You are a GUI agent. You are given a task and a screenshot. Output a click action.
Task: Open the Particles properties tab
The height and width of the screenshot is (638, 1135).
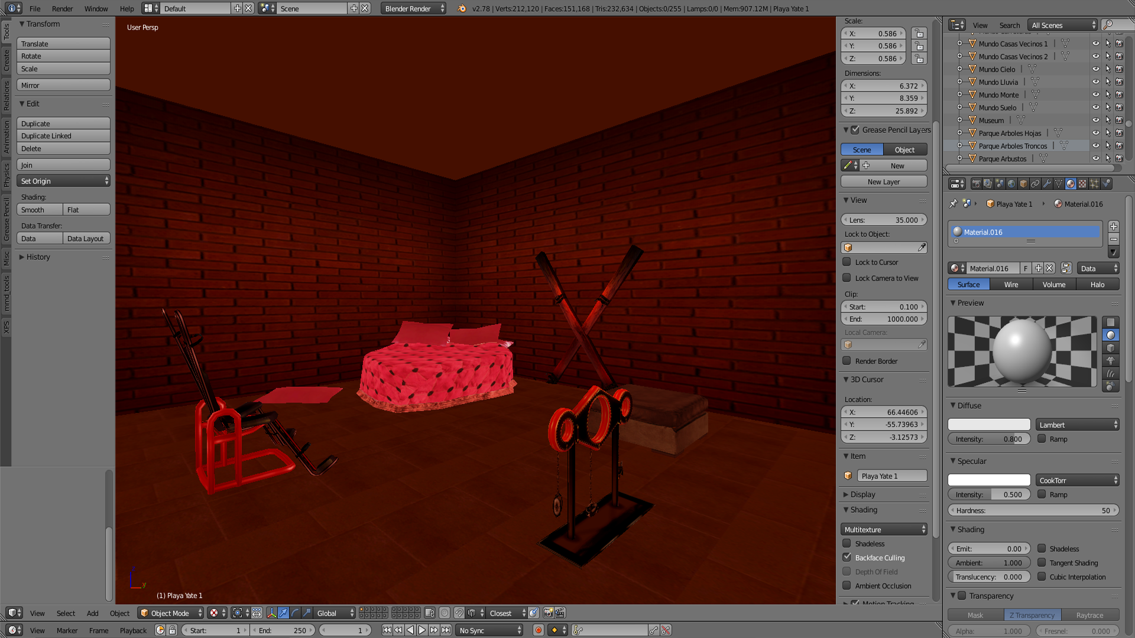point(1094,184)
